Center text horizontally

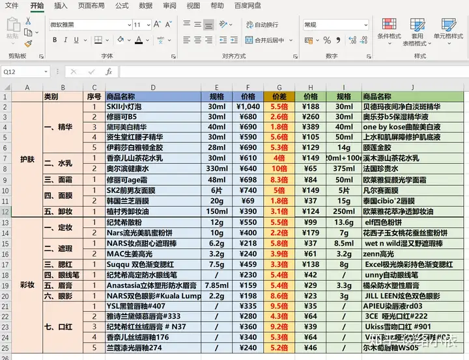pos(198,40)
